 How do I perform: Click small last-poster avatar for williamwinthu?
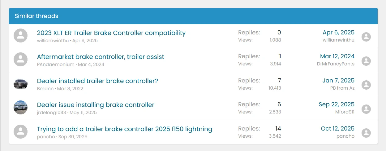tap(366, 37)
